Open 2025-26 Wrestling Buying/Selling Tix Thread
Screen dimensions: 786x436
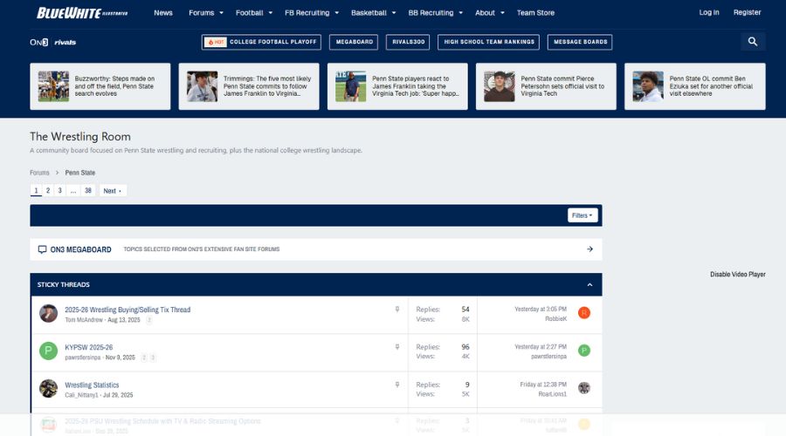point(128,310)
